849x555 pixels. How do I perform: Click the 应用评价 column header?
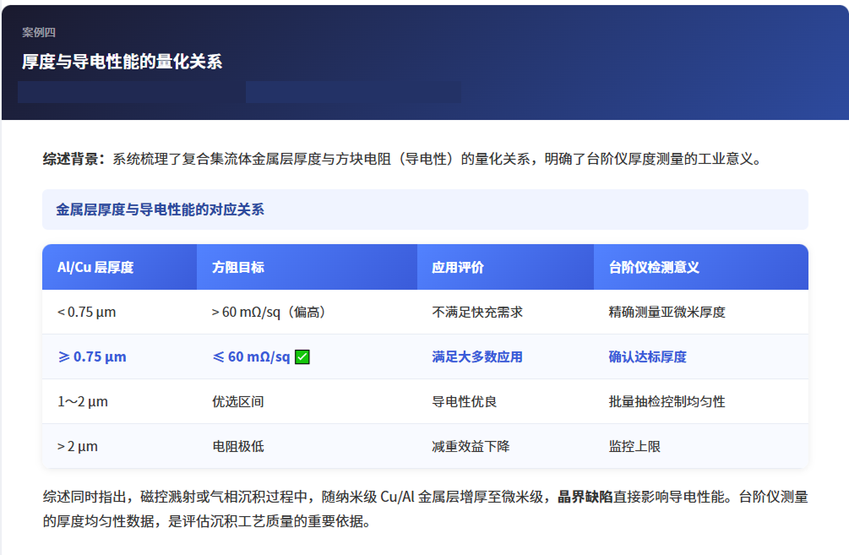(x=459, y=266)
